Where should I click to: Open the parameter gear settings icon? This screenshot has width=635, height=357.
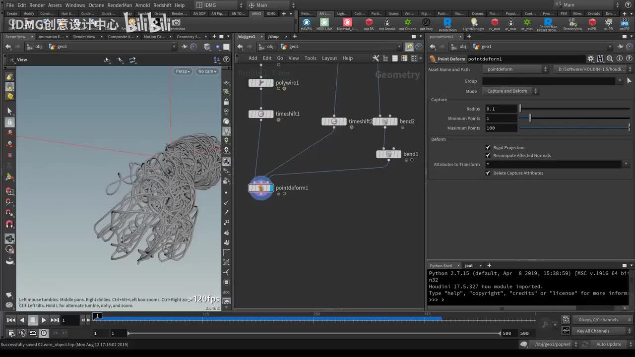click(590, 59)
